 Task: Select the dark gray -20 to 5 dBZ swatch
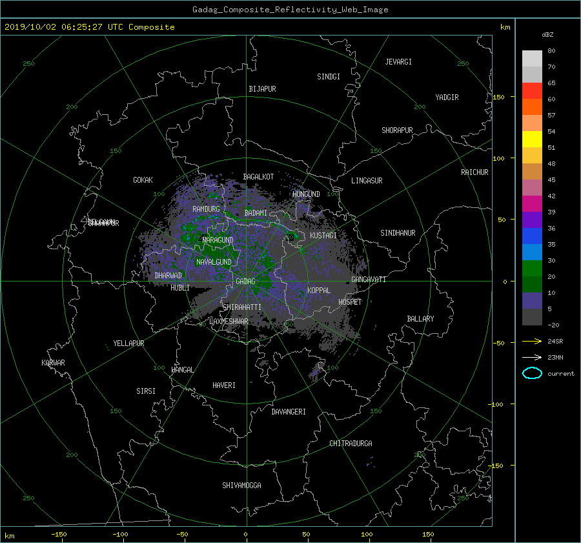click(x=532, y=317)
